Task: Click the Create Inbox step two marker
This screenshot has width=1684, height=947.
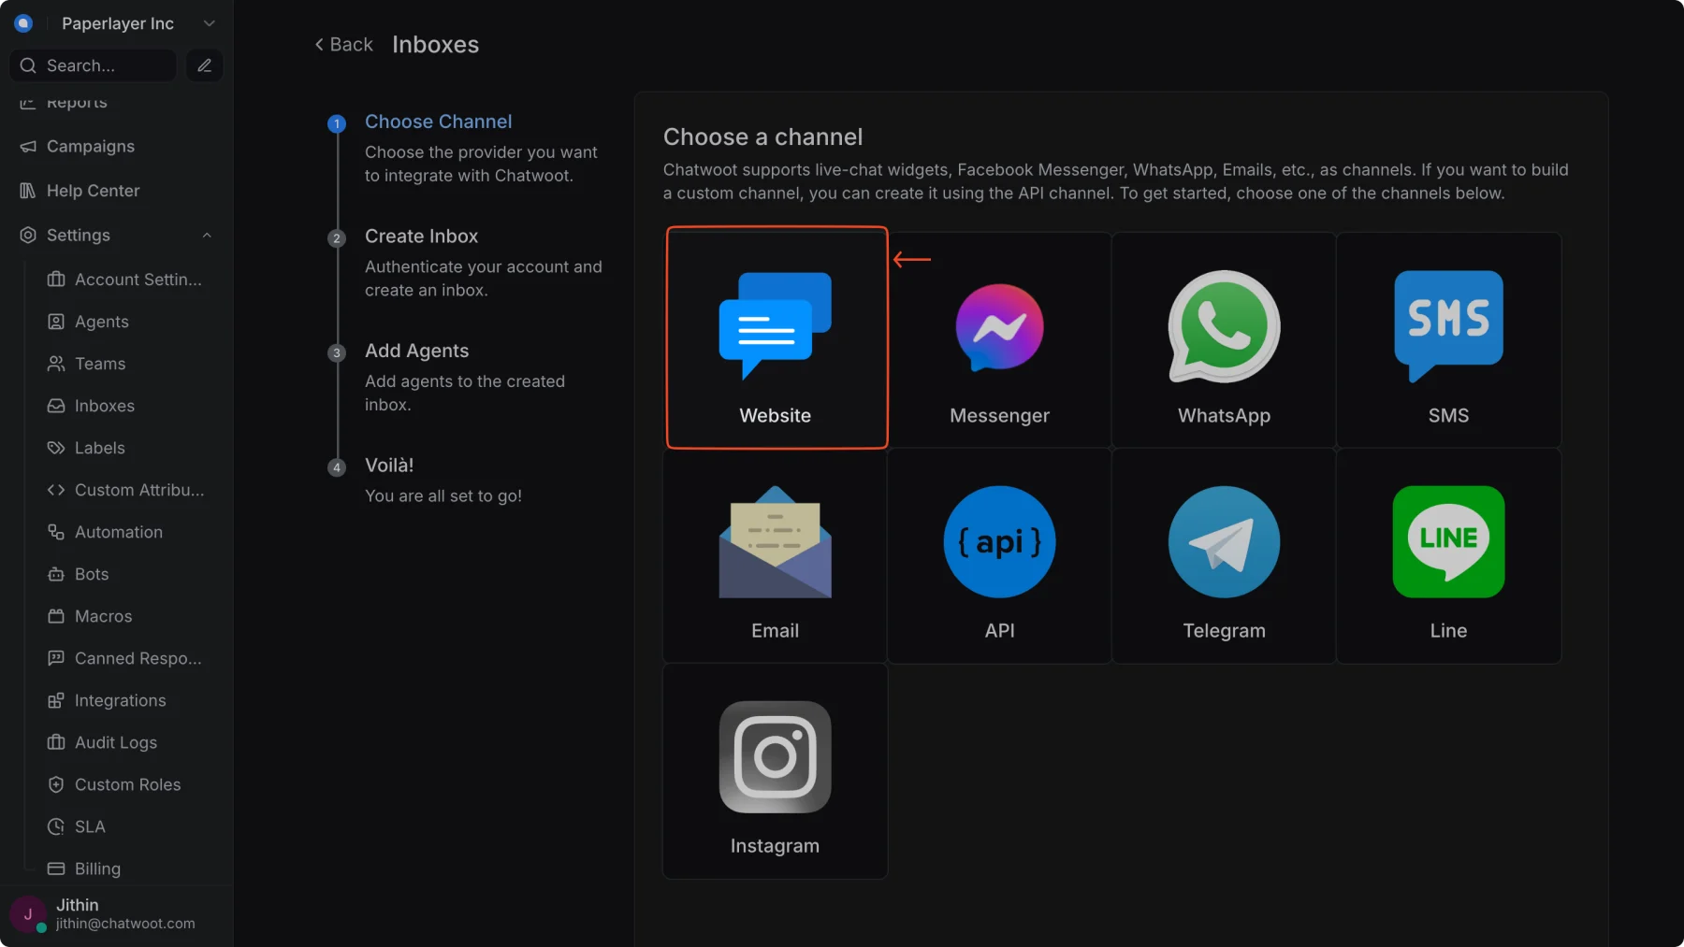Action: [337, 238]
